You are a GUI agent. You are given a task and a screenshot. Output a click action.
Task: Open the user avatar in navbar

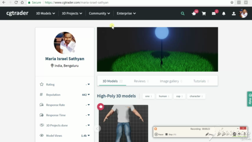click(x=243, y=13)
